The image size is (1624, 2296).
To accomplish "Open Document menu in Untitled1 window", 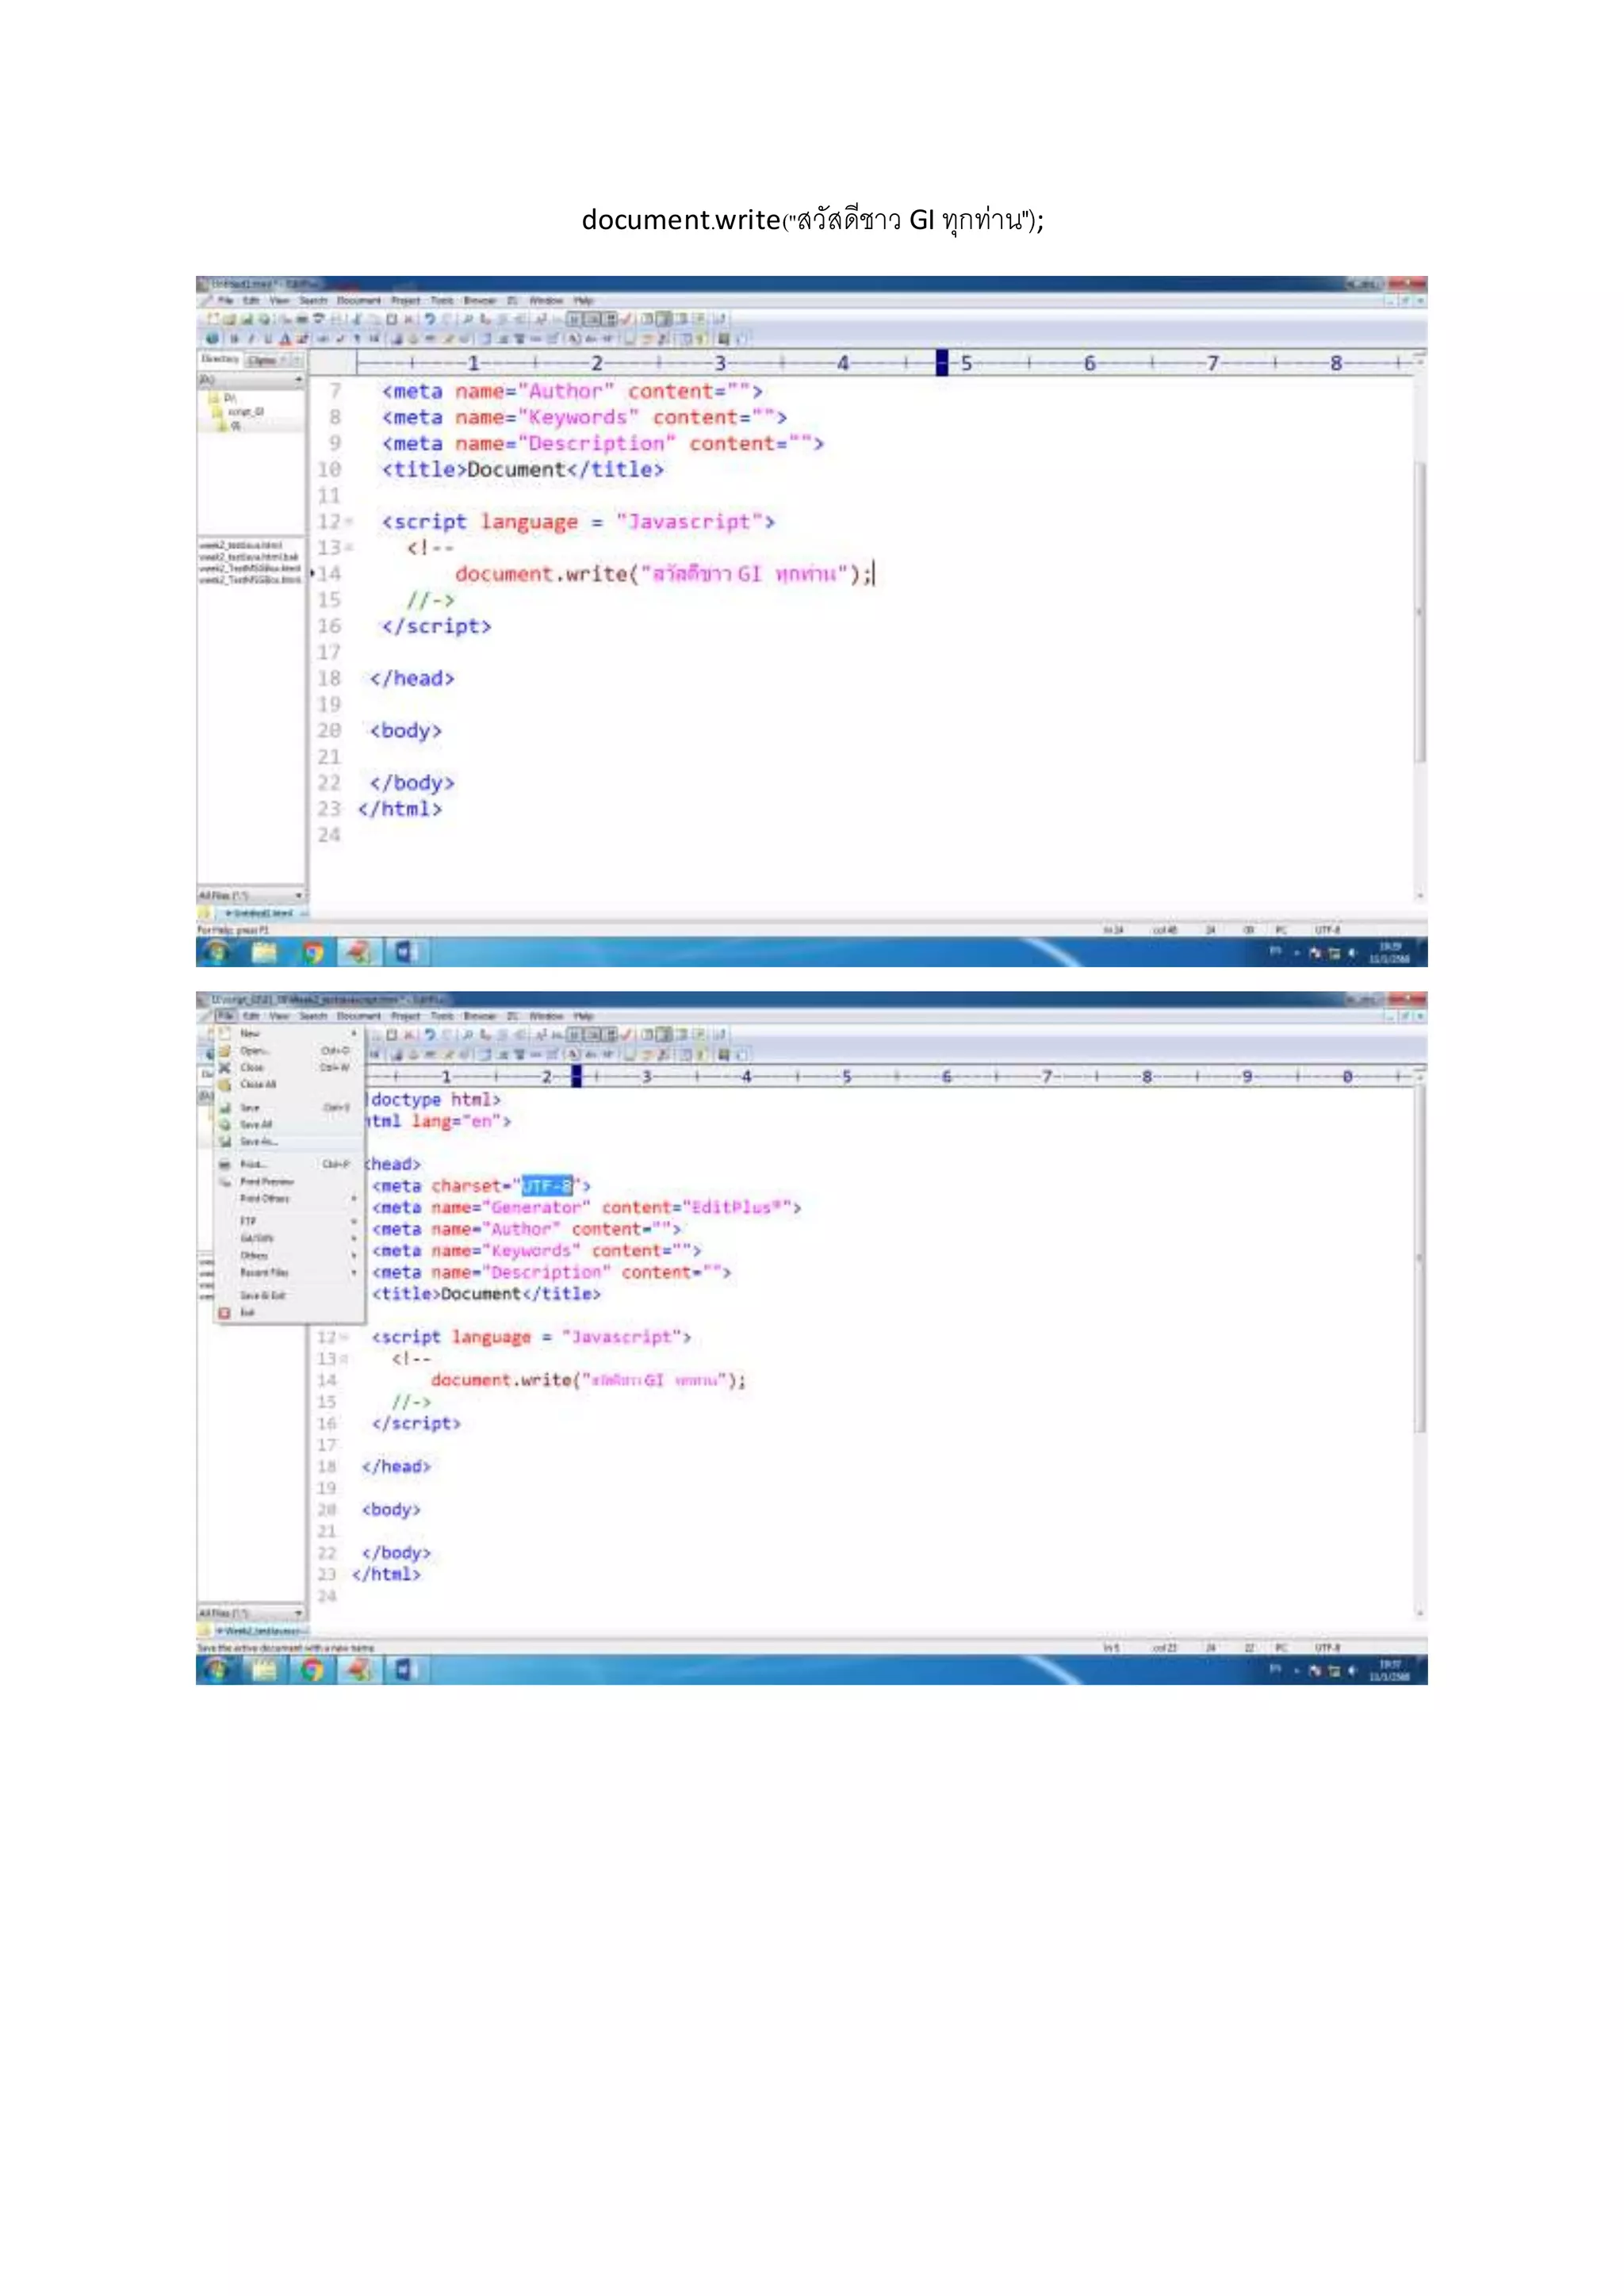I will point(359,300).
